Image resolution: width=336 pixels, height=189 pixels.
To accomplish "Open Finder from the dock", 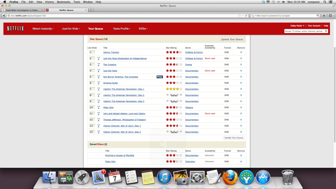I will pos(49,177).
